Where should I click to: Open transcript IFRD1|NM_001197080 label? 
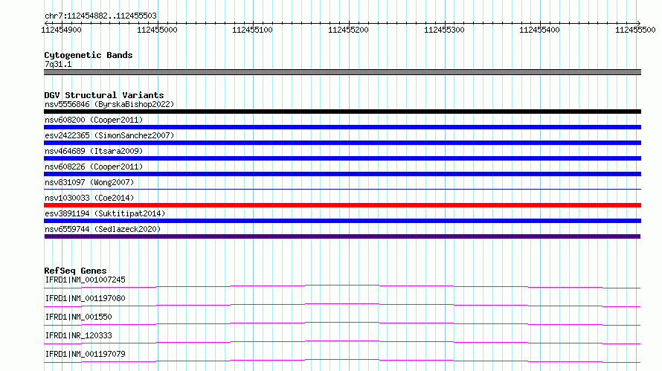click(x=85, y=298)
